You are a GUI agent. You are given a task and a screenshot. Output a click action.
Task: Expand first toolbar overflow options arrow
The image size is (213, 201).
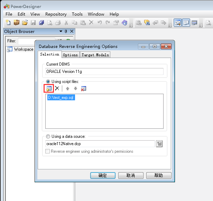point(131,25)
